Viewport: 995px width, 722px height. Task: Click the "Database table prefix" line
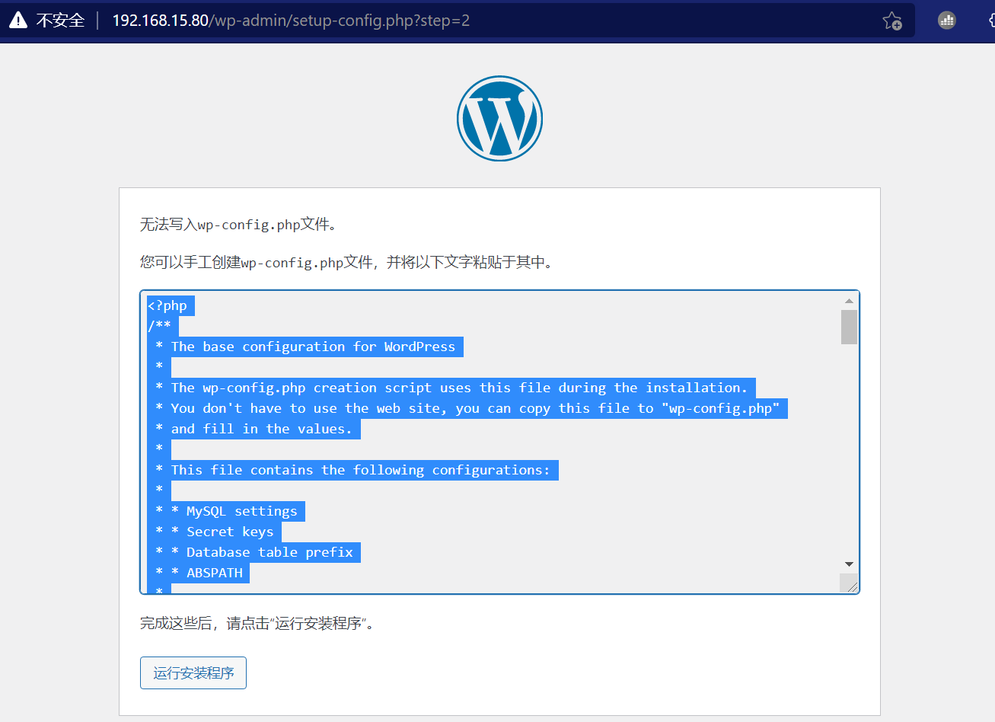click(269, 552)
